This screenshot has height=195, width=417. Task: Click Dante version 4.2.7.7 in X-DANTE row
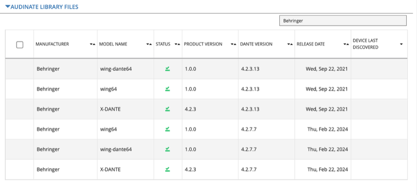[x=249, y=169]
